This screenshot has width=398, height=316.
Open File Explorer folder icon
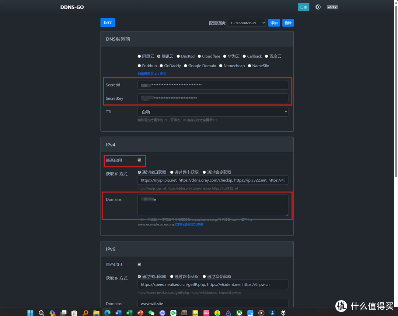[96, 313]
